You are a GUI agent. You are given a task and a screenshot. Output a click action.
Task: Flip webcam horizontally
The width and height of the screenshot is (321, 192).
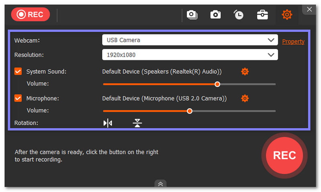coord(108,123)
